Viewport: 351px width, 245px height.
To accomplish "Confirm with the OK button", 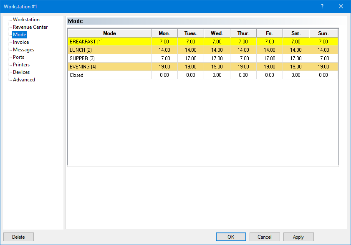I will pyautogui.click(x=231, y=237).
